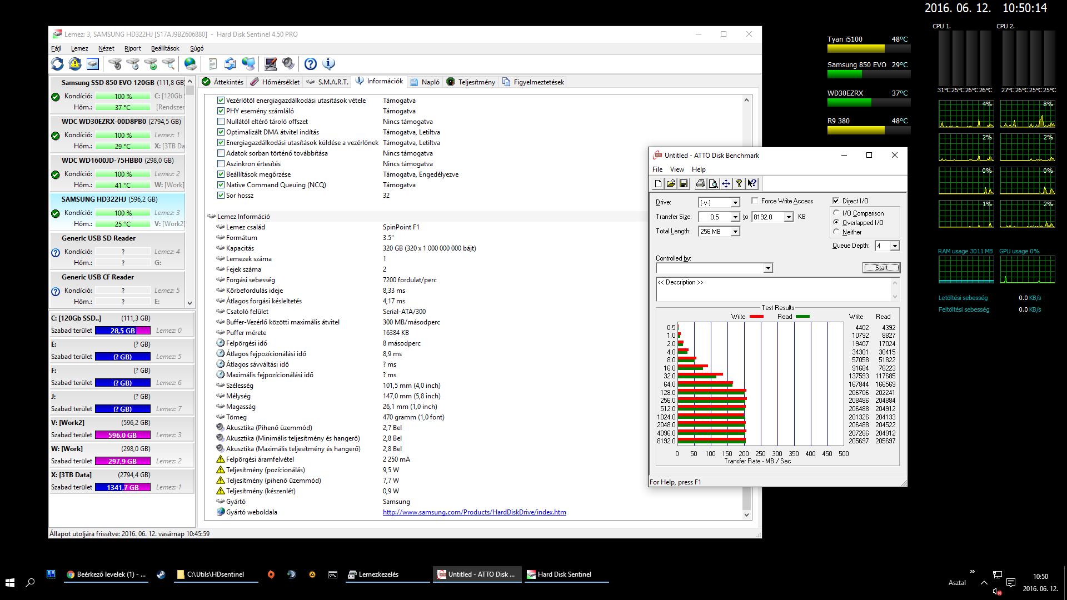
Task: Toggle Direct I/O checkbox
Action: click(x=836, y=201)
